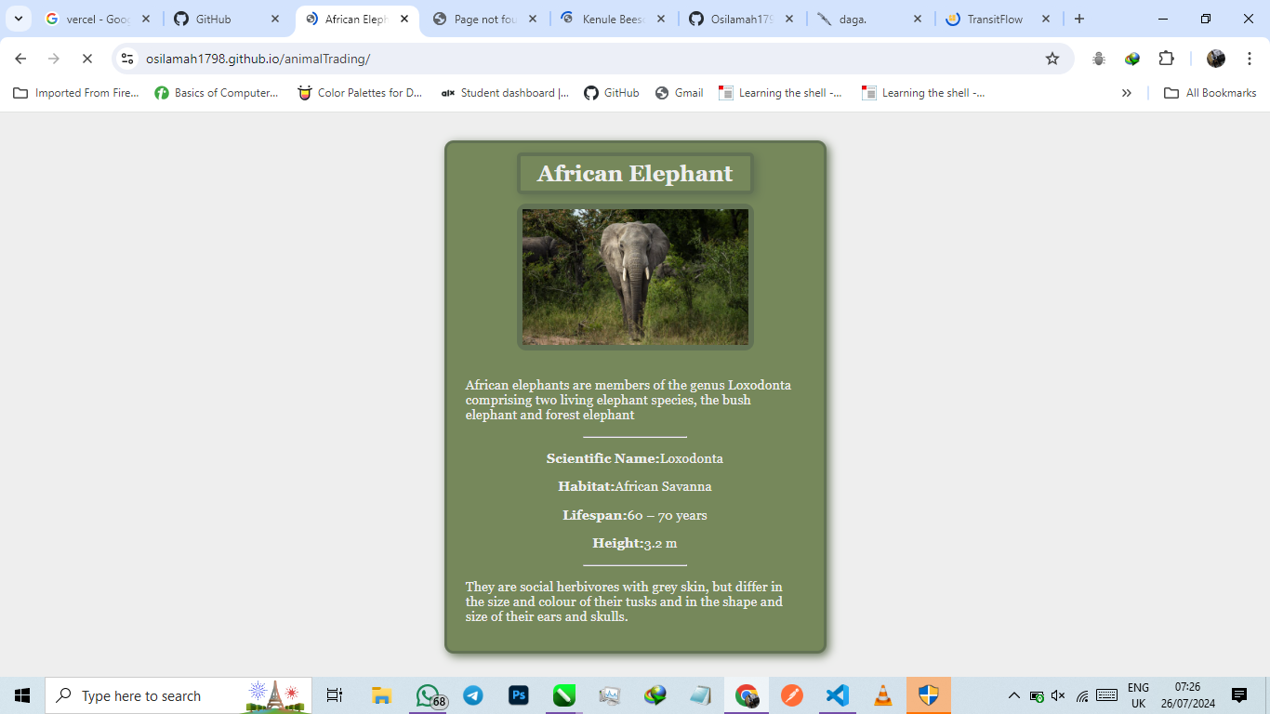Open the Gmail bookmark

tap(680, 92)
